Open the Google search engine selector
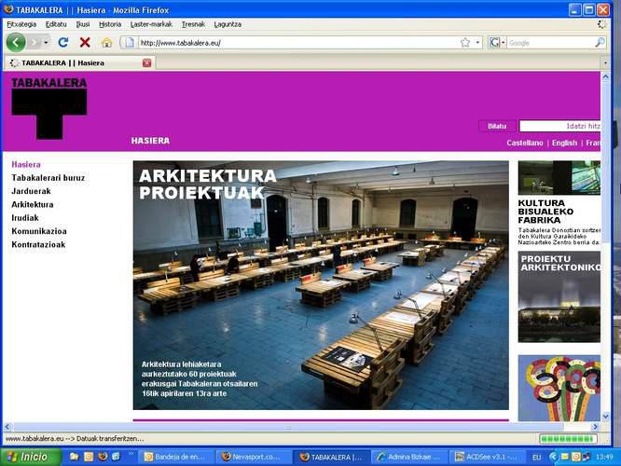Viewport: 621px width, 466px height. point(497,42)
